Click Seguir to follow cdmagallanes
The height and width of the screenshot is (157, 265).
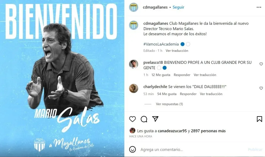pos(178,7)
